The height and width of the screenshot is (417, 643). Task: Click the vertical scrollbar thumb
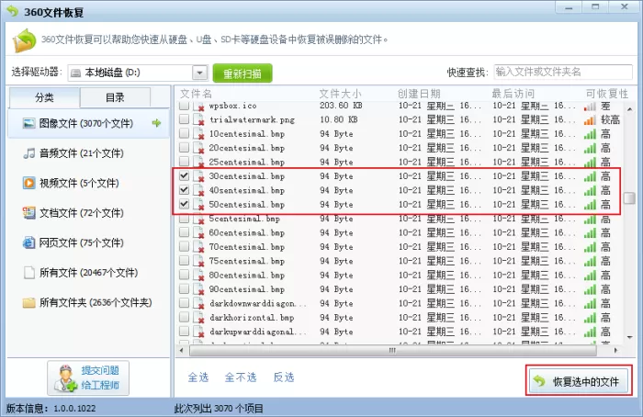(x=629, y=197)
